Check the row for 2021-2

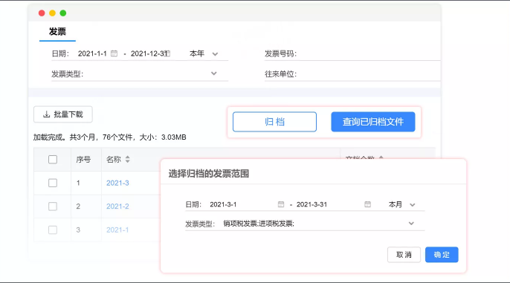(x=53, y=206)
